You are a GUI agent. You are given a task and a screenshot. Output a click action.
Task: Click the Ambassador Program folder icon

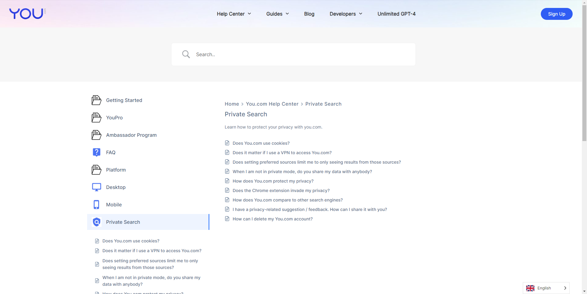96,135
